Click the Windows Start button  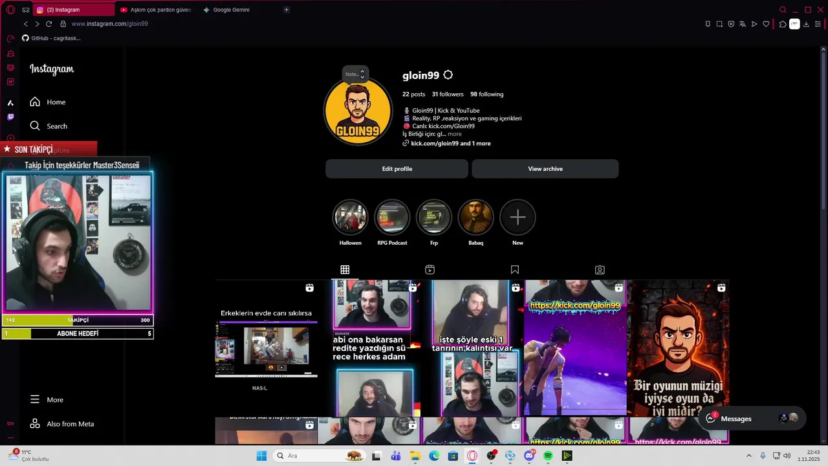pos(261,456)
